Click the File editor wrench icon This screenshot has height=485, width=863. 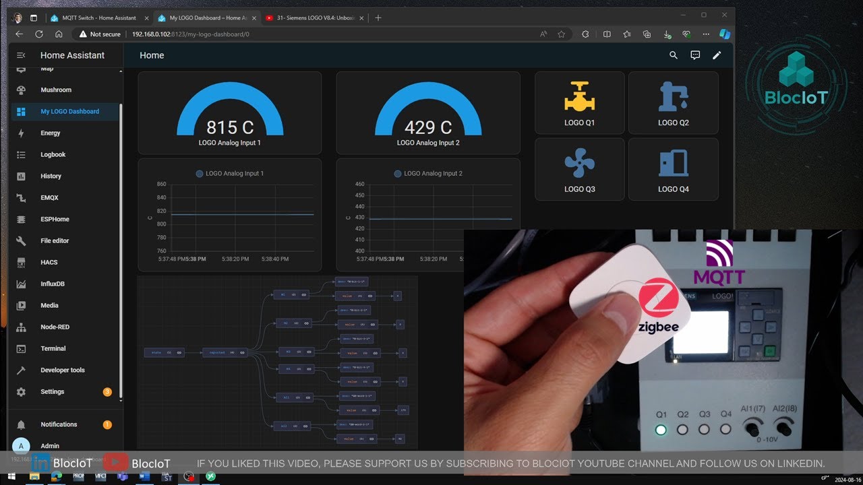click(21, 240)
